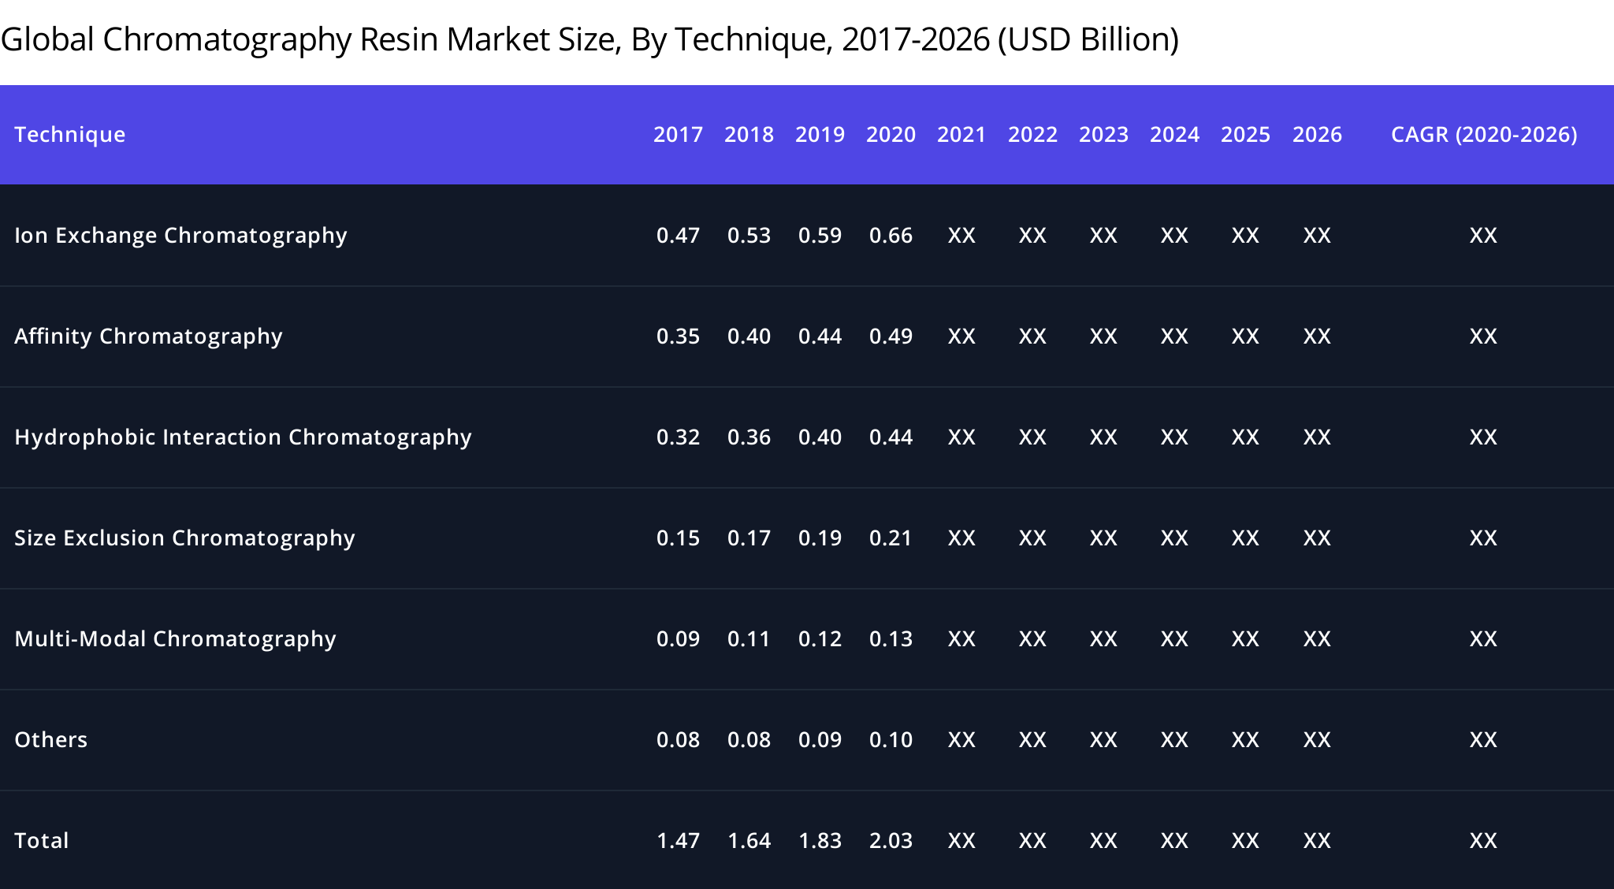
Task: Select Size Exclusion 2019 value 0.19
Action: coord(820,538)
